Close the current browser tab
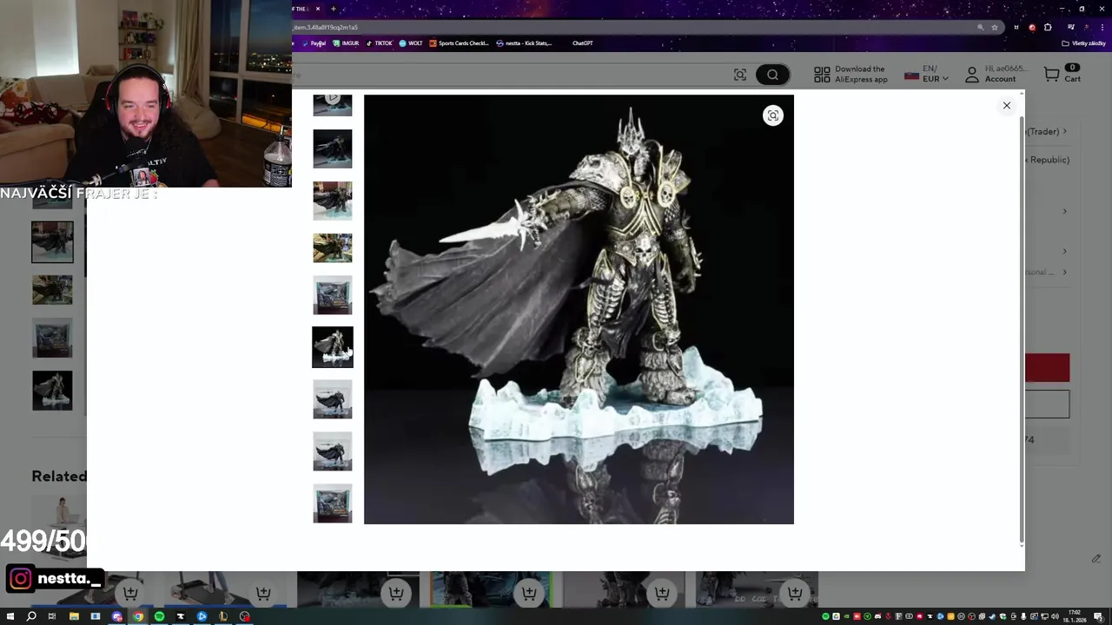Viewport: 1112px width, 625px height. (317, 9)
